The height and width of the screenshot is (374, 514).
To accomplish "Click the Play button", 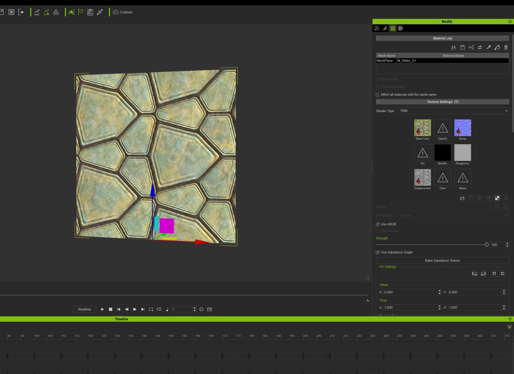I will (102, 309).
